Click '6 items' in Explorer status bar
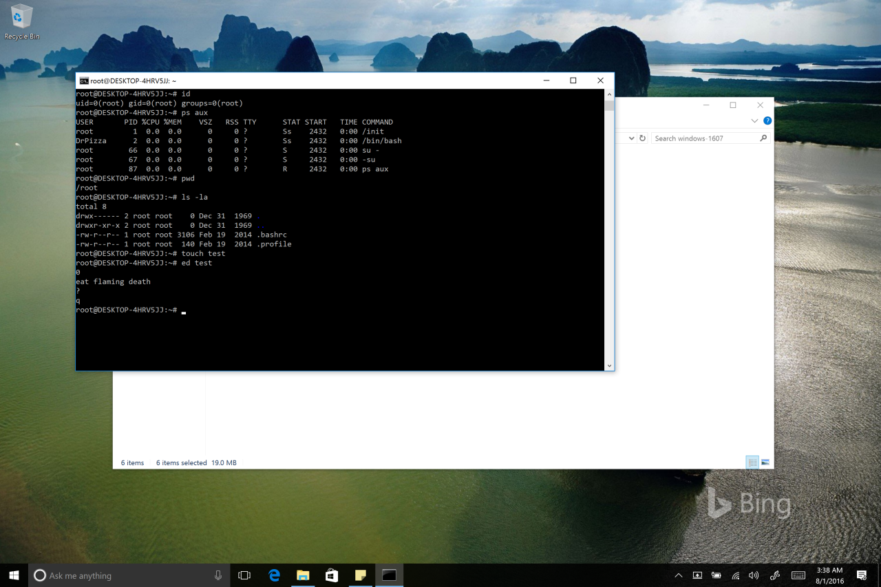The height and width of the screenshot is (587, 881). (x=132, y=462)
